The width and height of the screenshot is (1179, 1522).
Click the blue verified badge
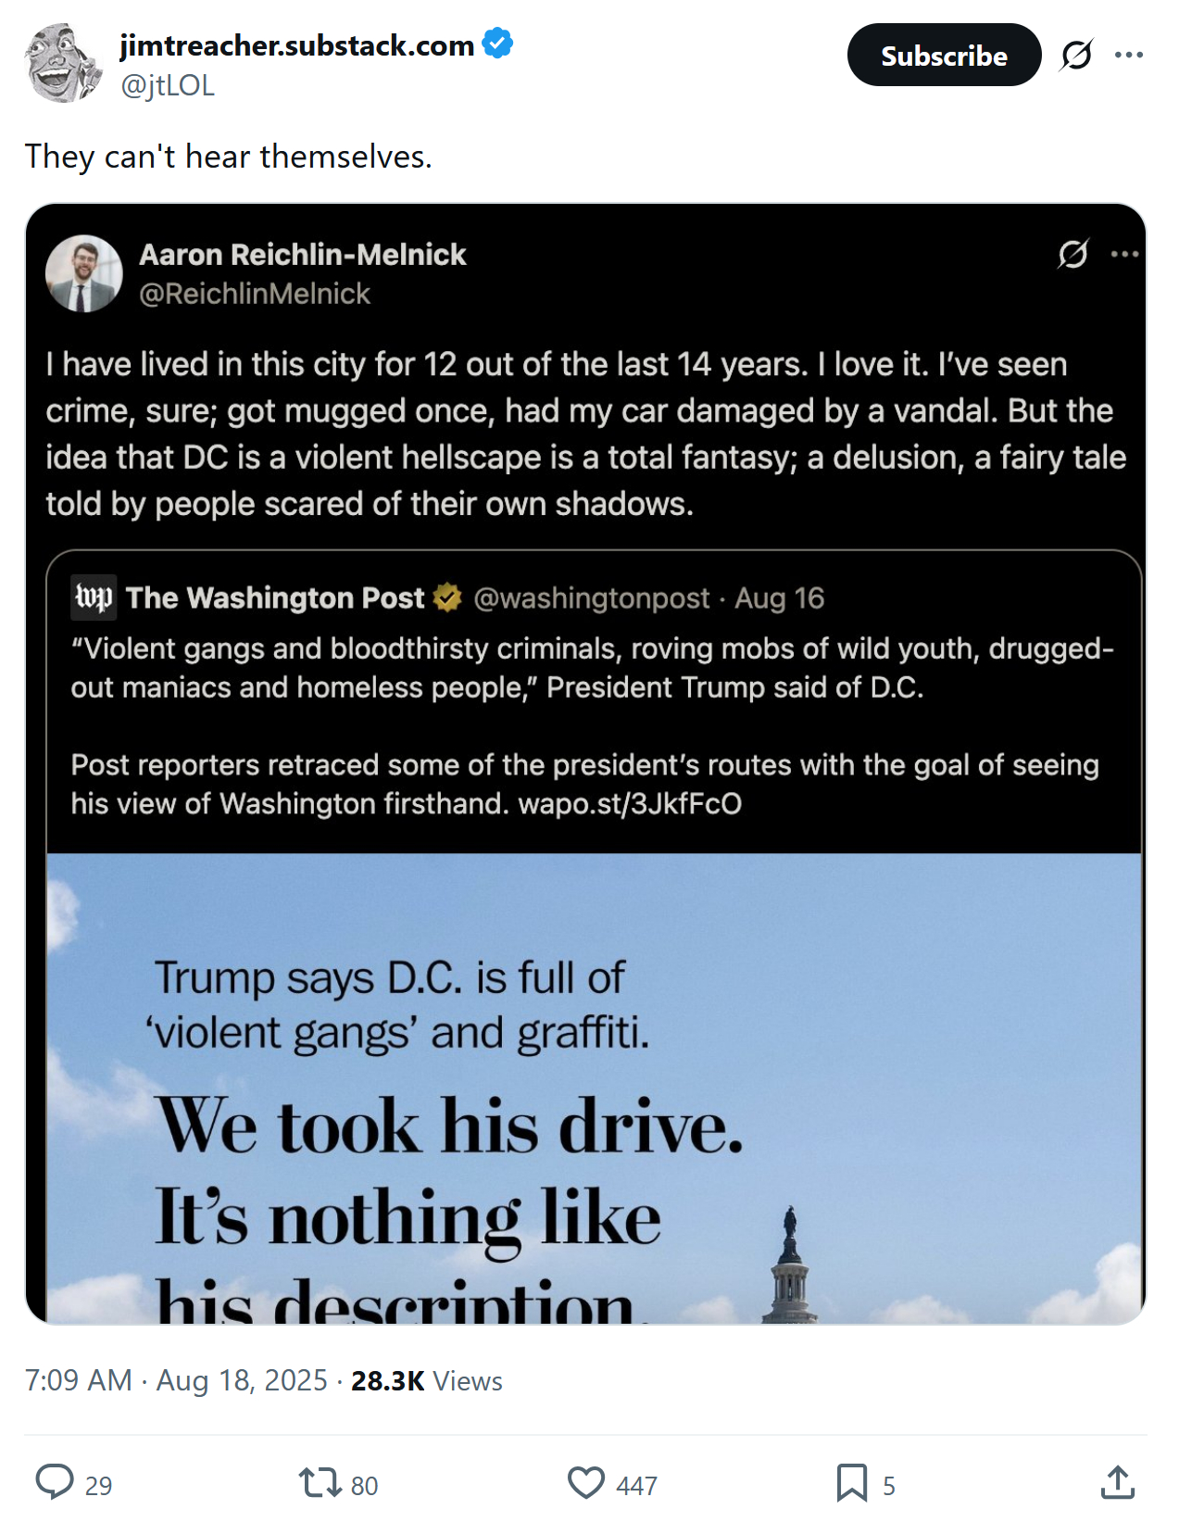(498, 44)
